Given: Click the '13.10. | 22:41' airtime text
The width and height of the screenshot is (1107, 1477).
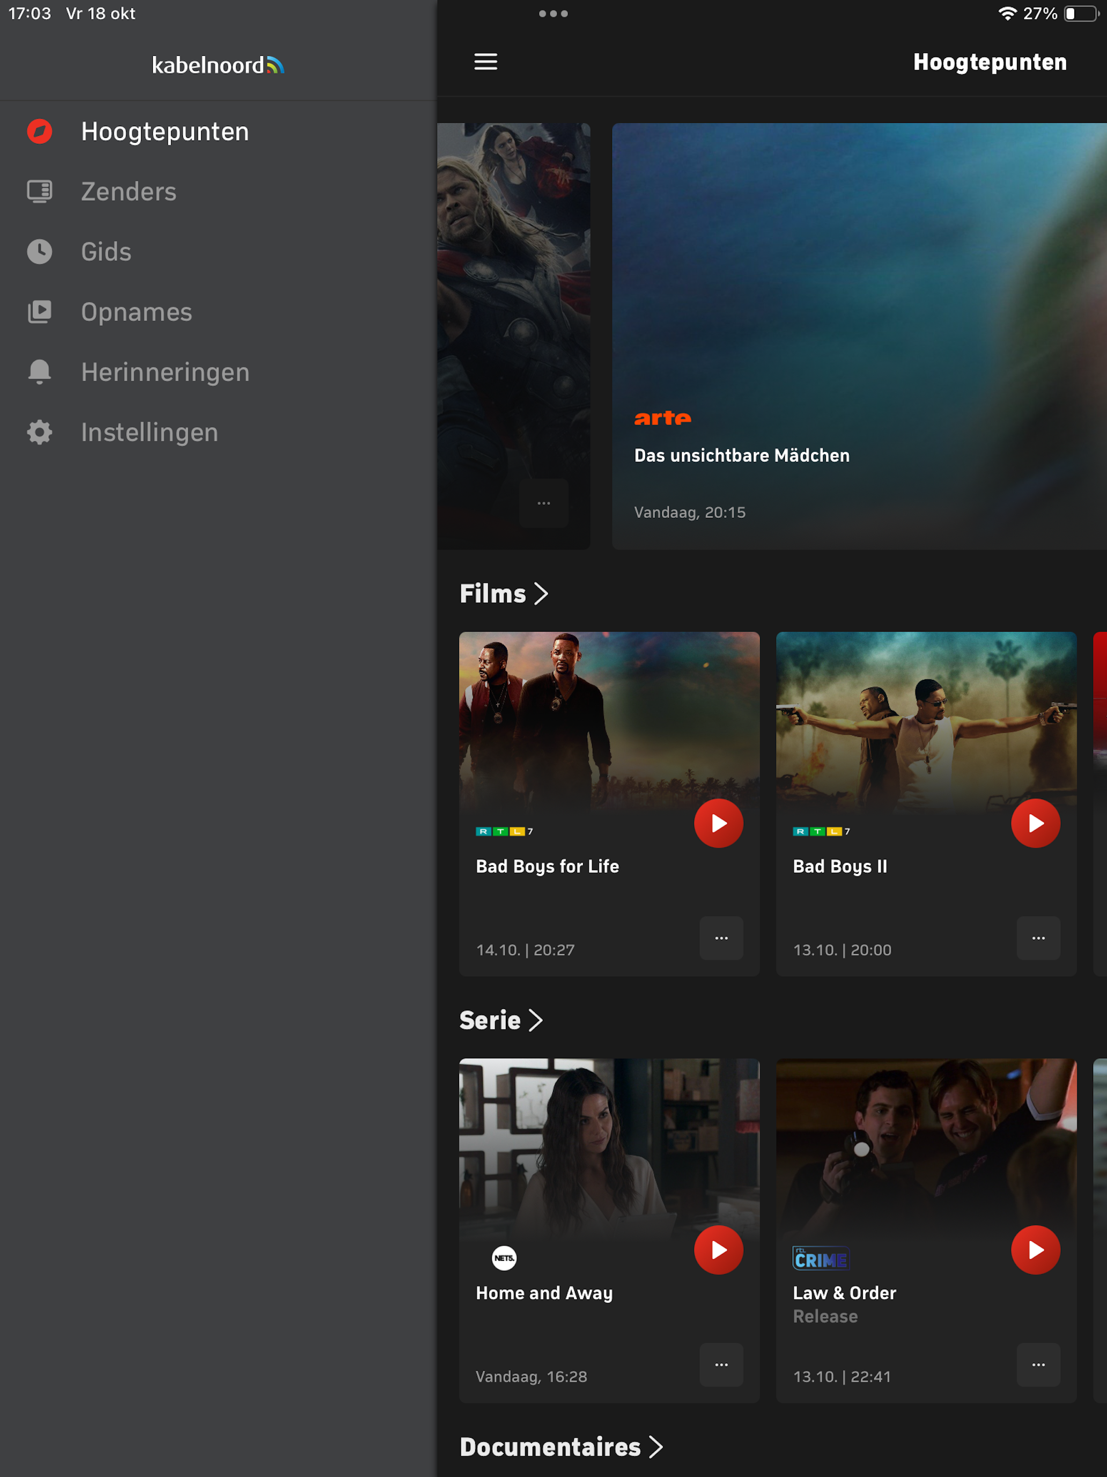Looking at the screenshot, I should click(x=842, y=1376).
